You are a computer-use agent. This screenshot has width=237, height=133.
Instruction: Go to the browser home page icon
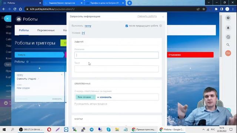pos(20,9)
